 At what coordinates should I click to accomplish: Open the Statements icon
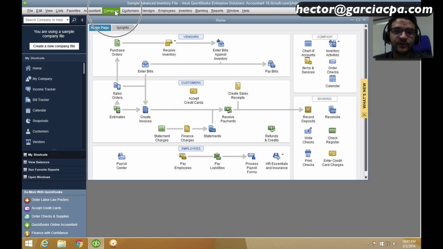[212, 129]
